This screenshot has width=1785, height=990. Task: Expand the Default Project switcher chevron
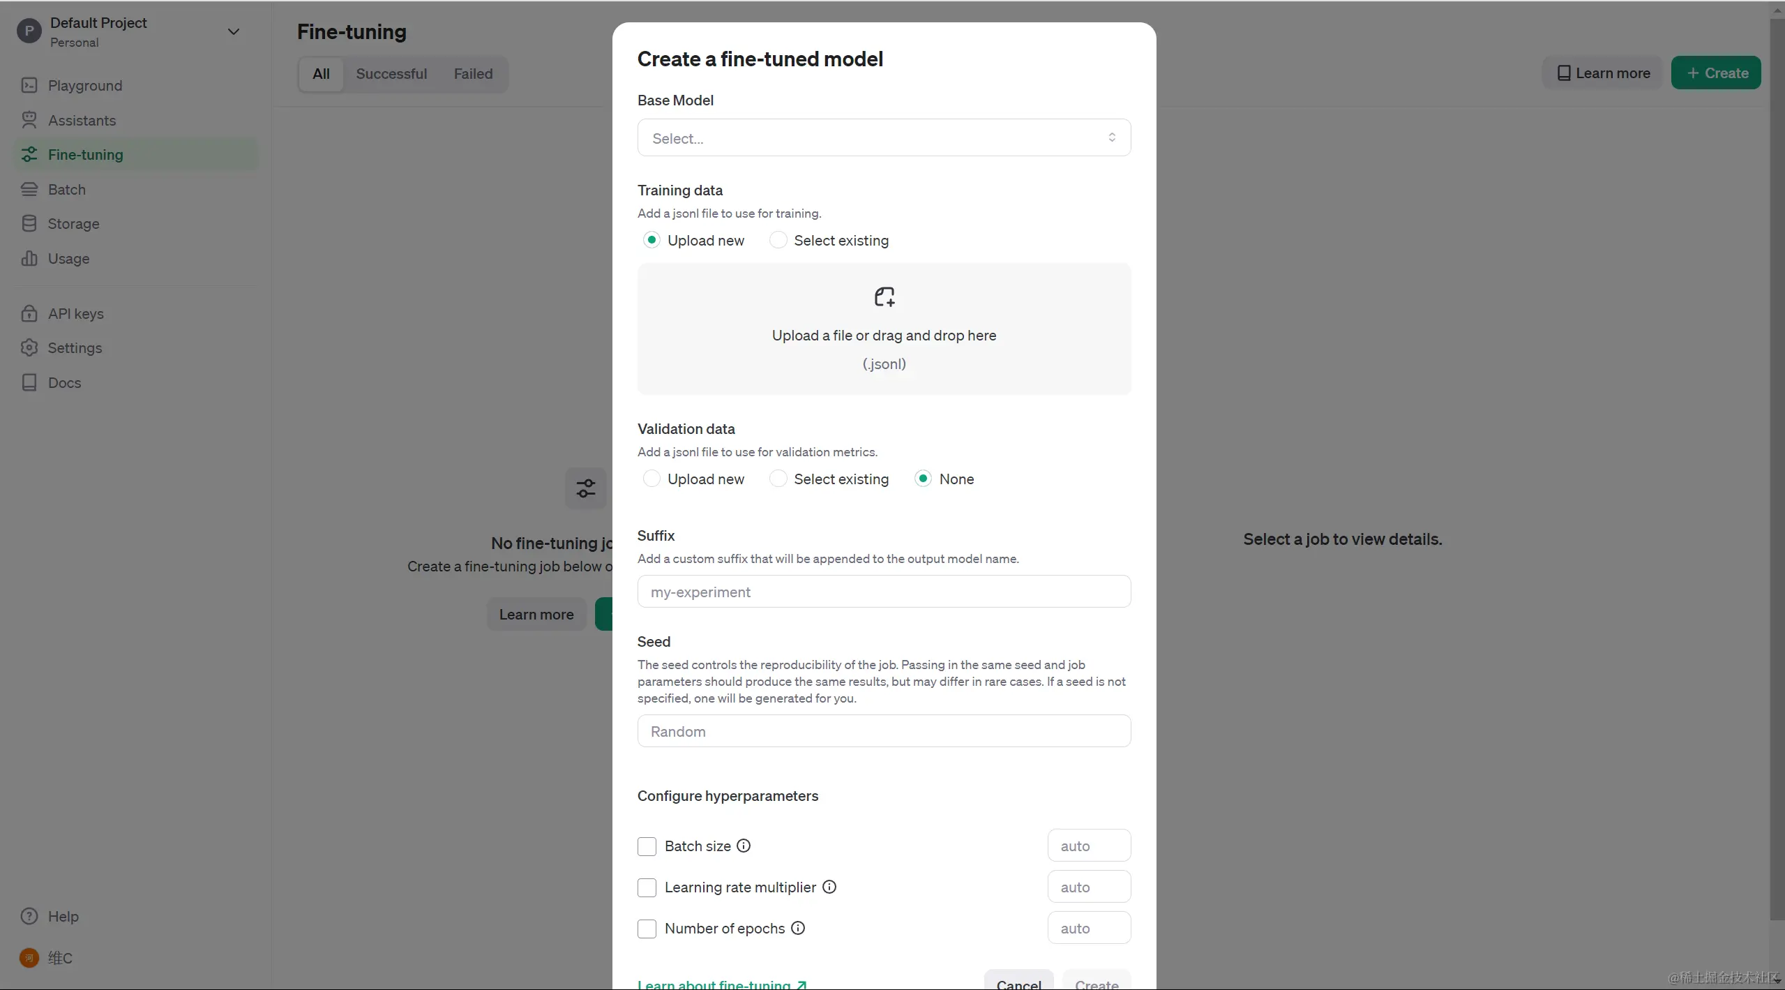pyautogui.click(x=234, y=31)
